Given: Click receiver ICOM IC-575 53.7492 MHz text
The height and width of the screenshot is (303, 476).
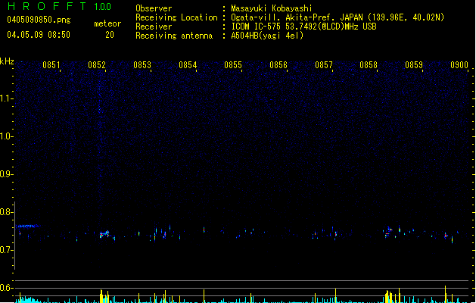Looking at the screenshot, I should (303, 27).
